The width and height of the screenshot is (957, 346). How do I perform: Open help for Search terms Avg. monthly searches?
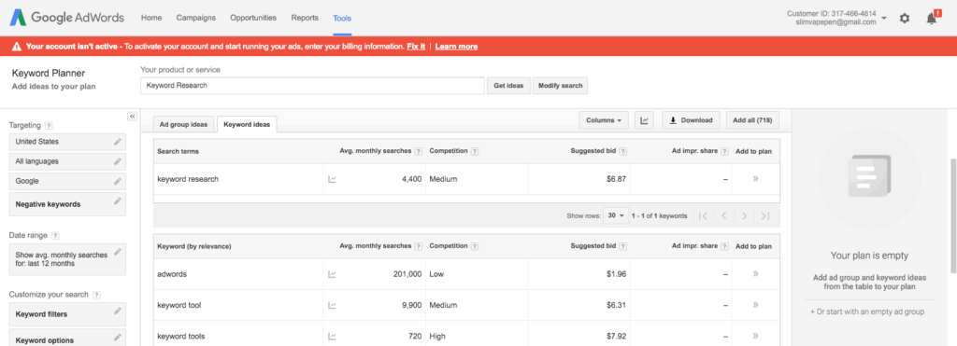click(418, 151)
